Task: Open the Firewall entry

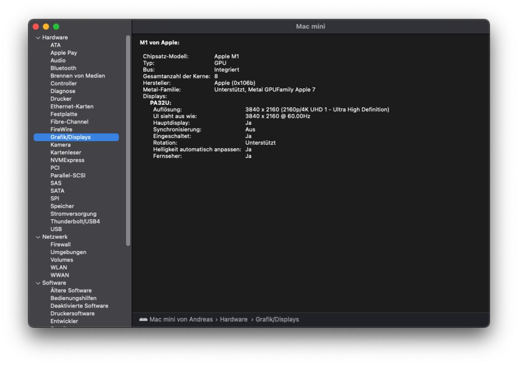Action: [61, 244]
